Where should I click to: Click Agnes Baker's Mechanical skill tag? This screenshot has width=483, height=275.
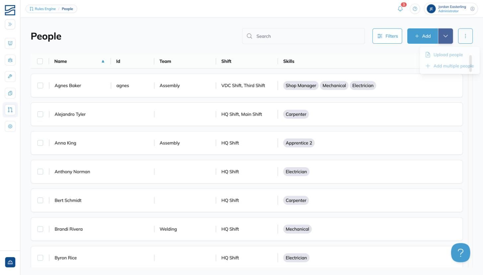click(x=334, y=85)
